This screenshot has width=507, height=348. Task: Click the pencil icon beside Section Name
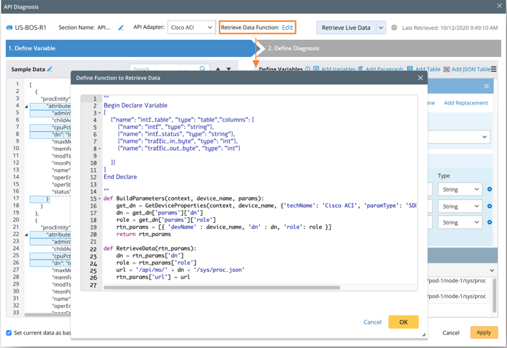pos(121,28)
